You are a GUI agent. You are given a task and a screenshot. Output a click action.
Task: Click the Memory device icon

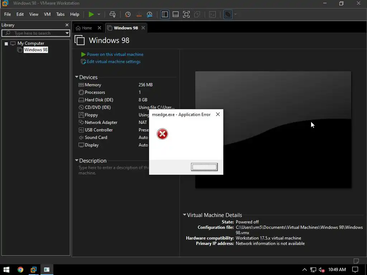click(81, 85)
